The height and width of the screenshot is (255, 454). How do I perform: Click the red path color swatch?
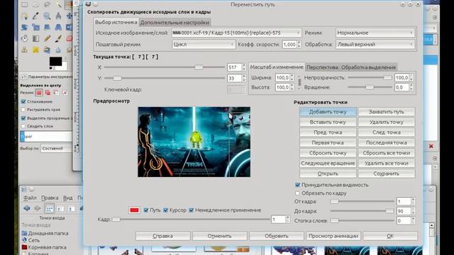click(x=134, y=210)
